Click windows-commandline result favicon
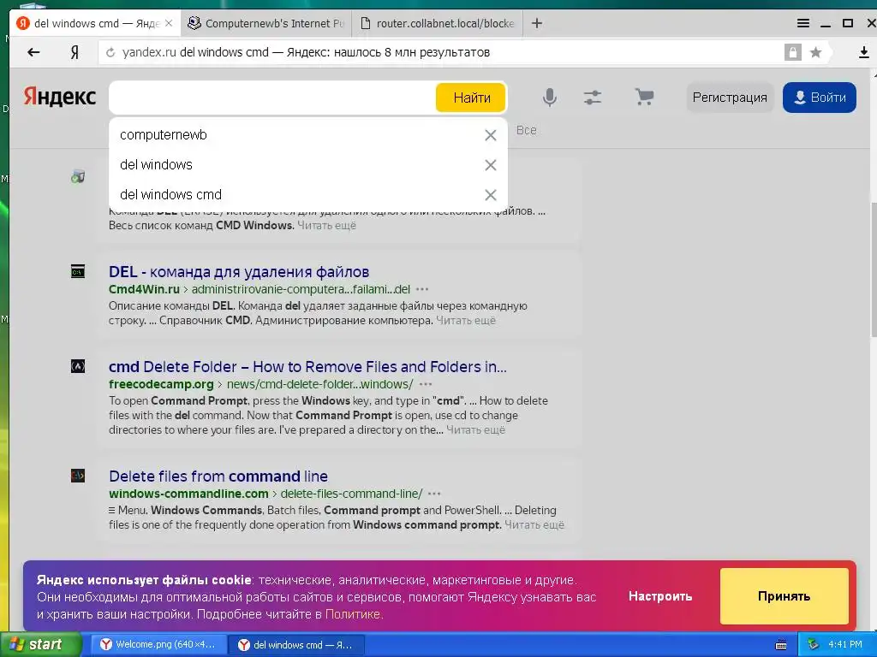The width and height of the screenshot is (877, 657). [78, 476]
